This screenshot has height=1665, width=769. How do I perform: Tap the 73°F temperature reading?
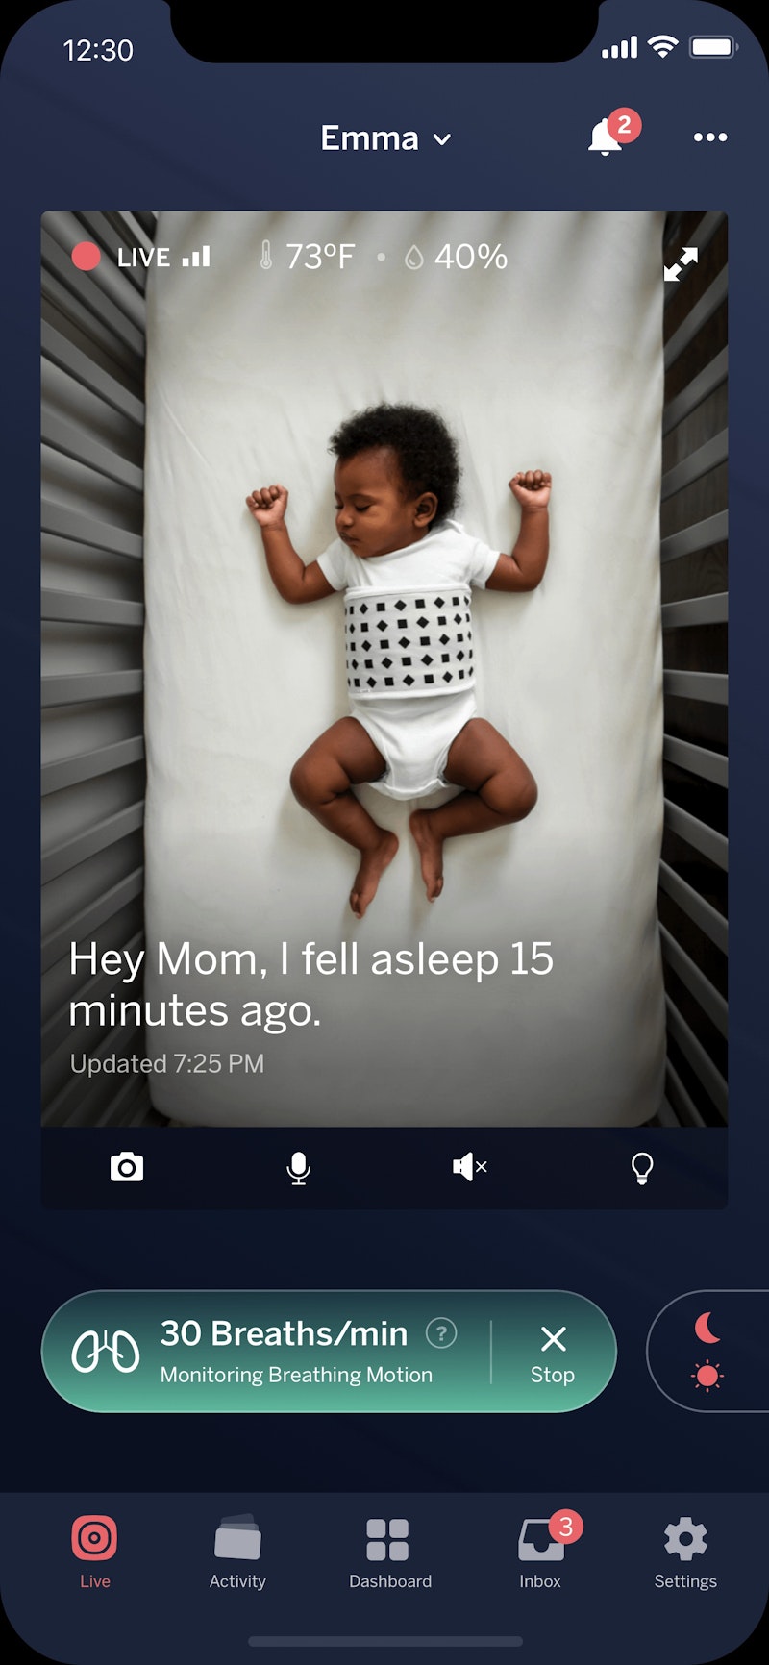pyautogui.click(x=307, y=257)
